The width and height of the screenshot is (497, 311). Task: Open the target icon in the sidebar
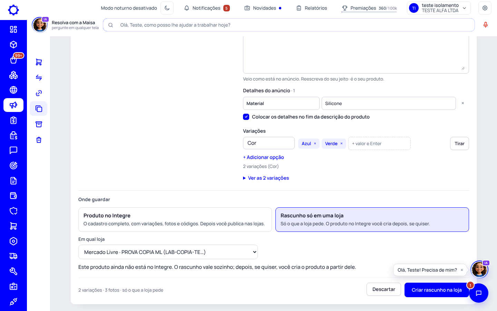[13, 166]
